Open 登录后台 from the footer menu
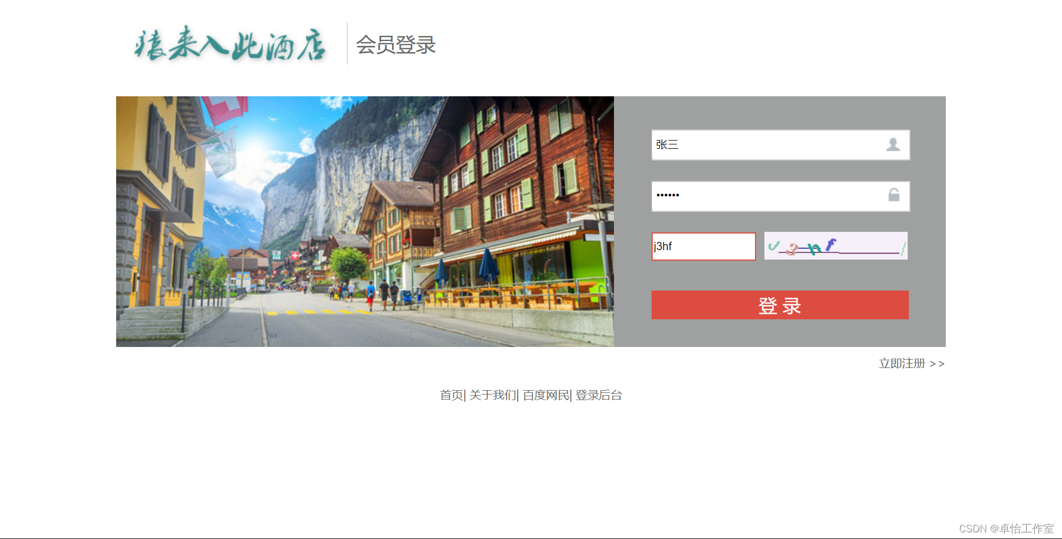The image size is (1062, 539). pos(598,395)
